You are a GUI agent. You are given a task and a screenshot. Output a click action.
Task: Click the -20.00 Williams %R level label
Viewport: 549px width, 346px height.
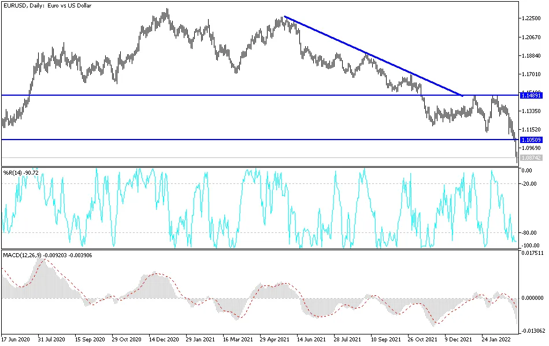(529, 184)
